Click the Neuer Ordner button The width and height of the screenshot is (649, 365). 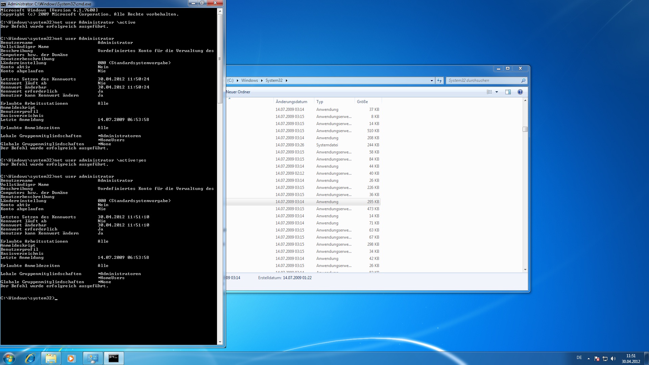238,92
